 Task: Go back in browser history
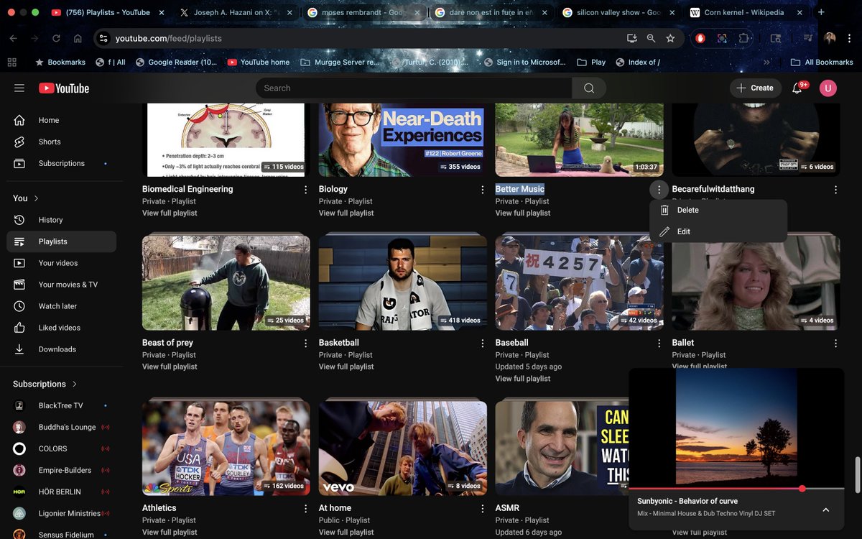point(14,38)
